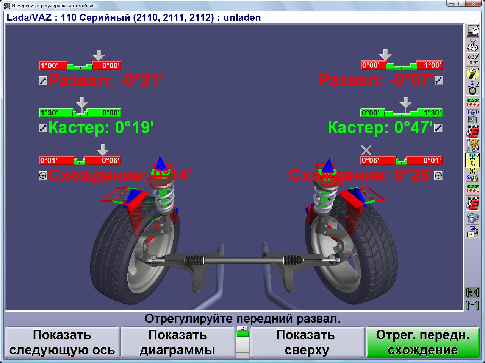Open the lower checkered flag E icon
The height and width of the screenshot is (363, 485).
pyautogui.click(x=472, y=203)
